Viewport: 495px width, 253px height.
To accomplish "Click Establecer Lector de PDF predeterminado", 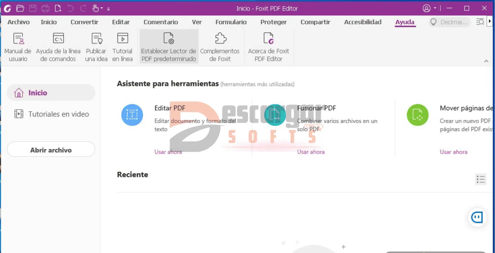I will (x=169, y=47).
